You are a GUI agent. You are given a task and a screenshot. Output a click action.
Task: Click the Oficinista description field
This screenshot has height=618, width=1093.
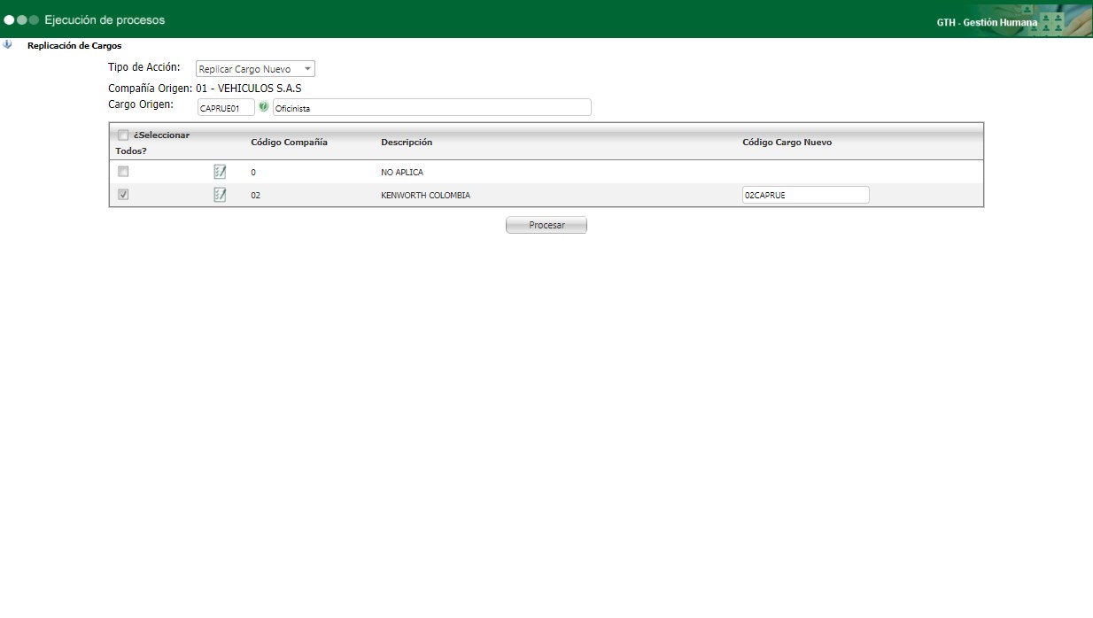[431, 108]
